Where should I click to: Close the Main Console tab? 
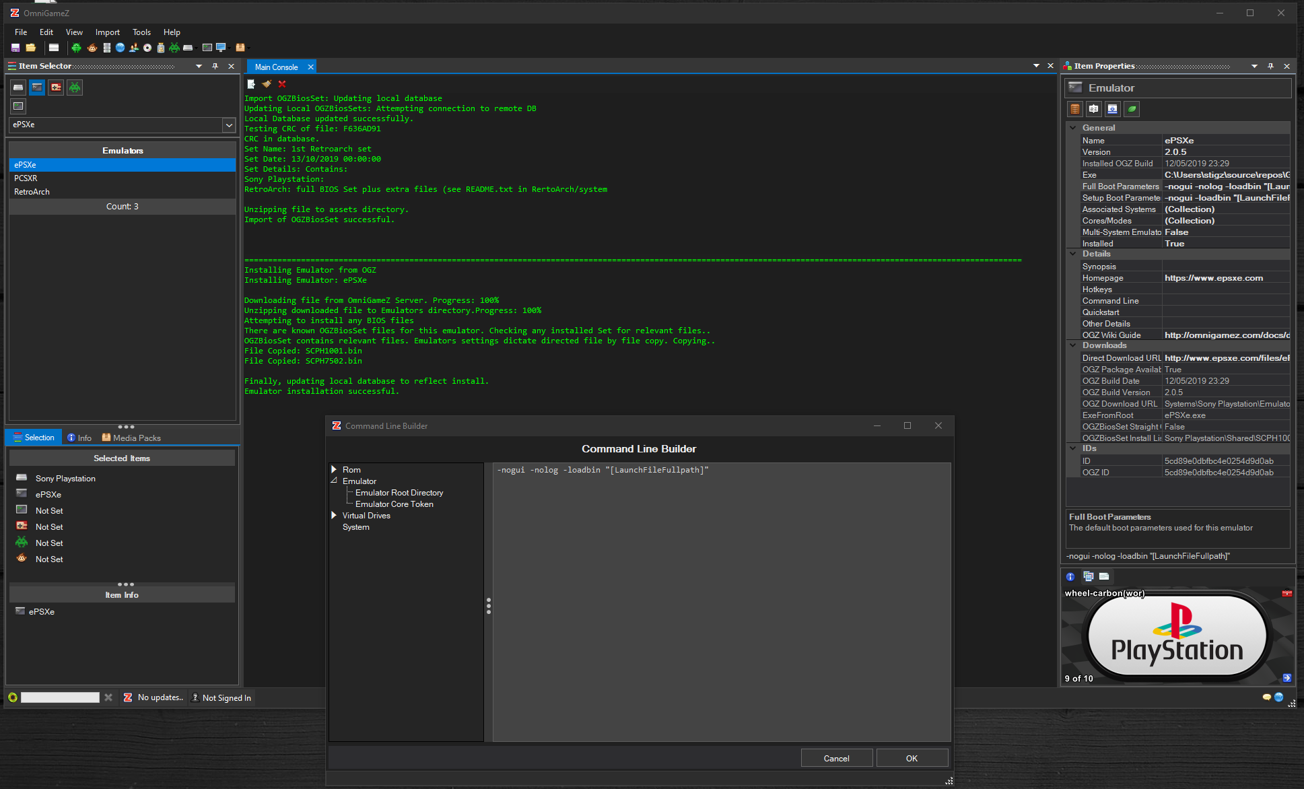click(310, 67)
